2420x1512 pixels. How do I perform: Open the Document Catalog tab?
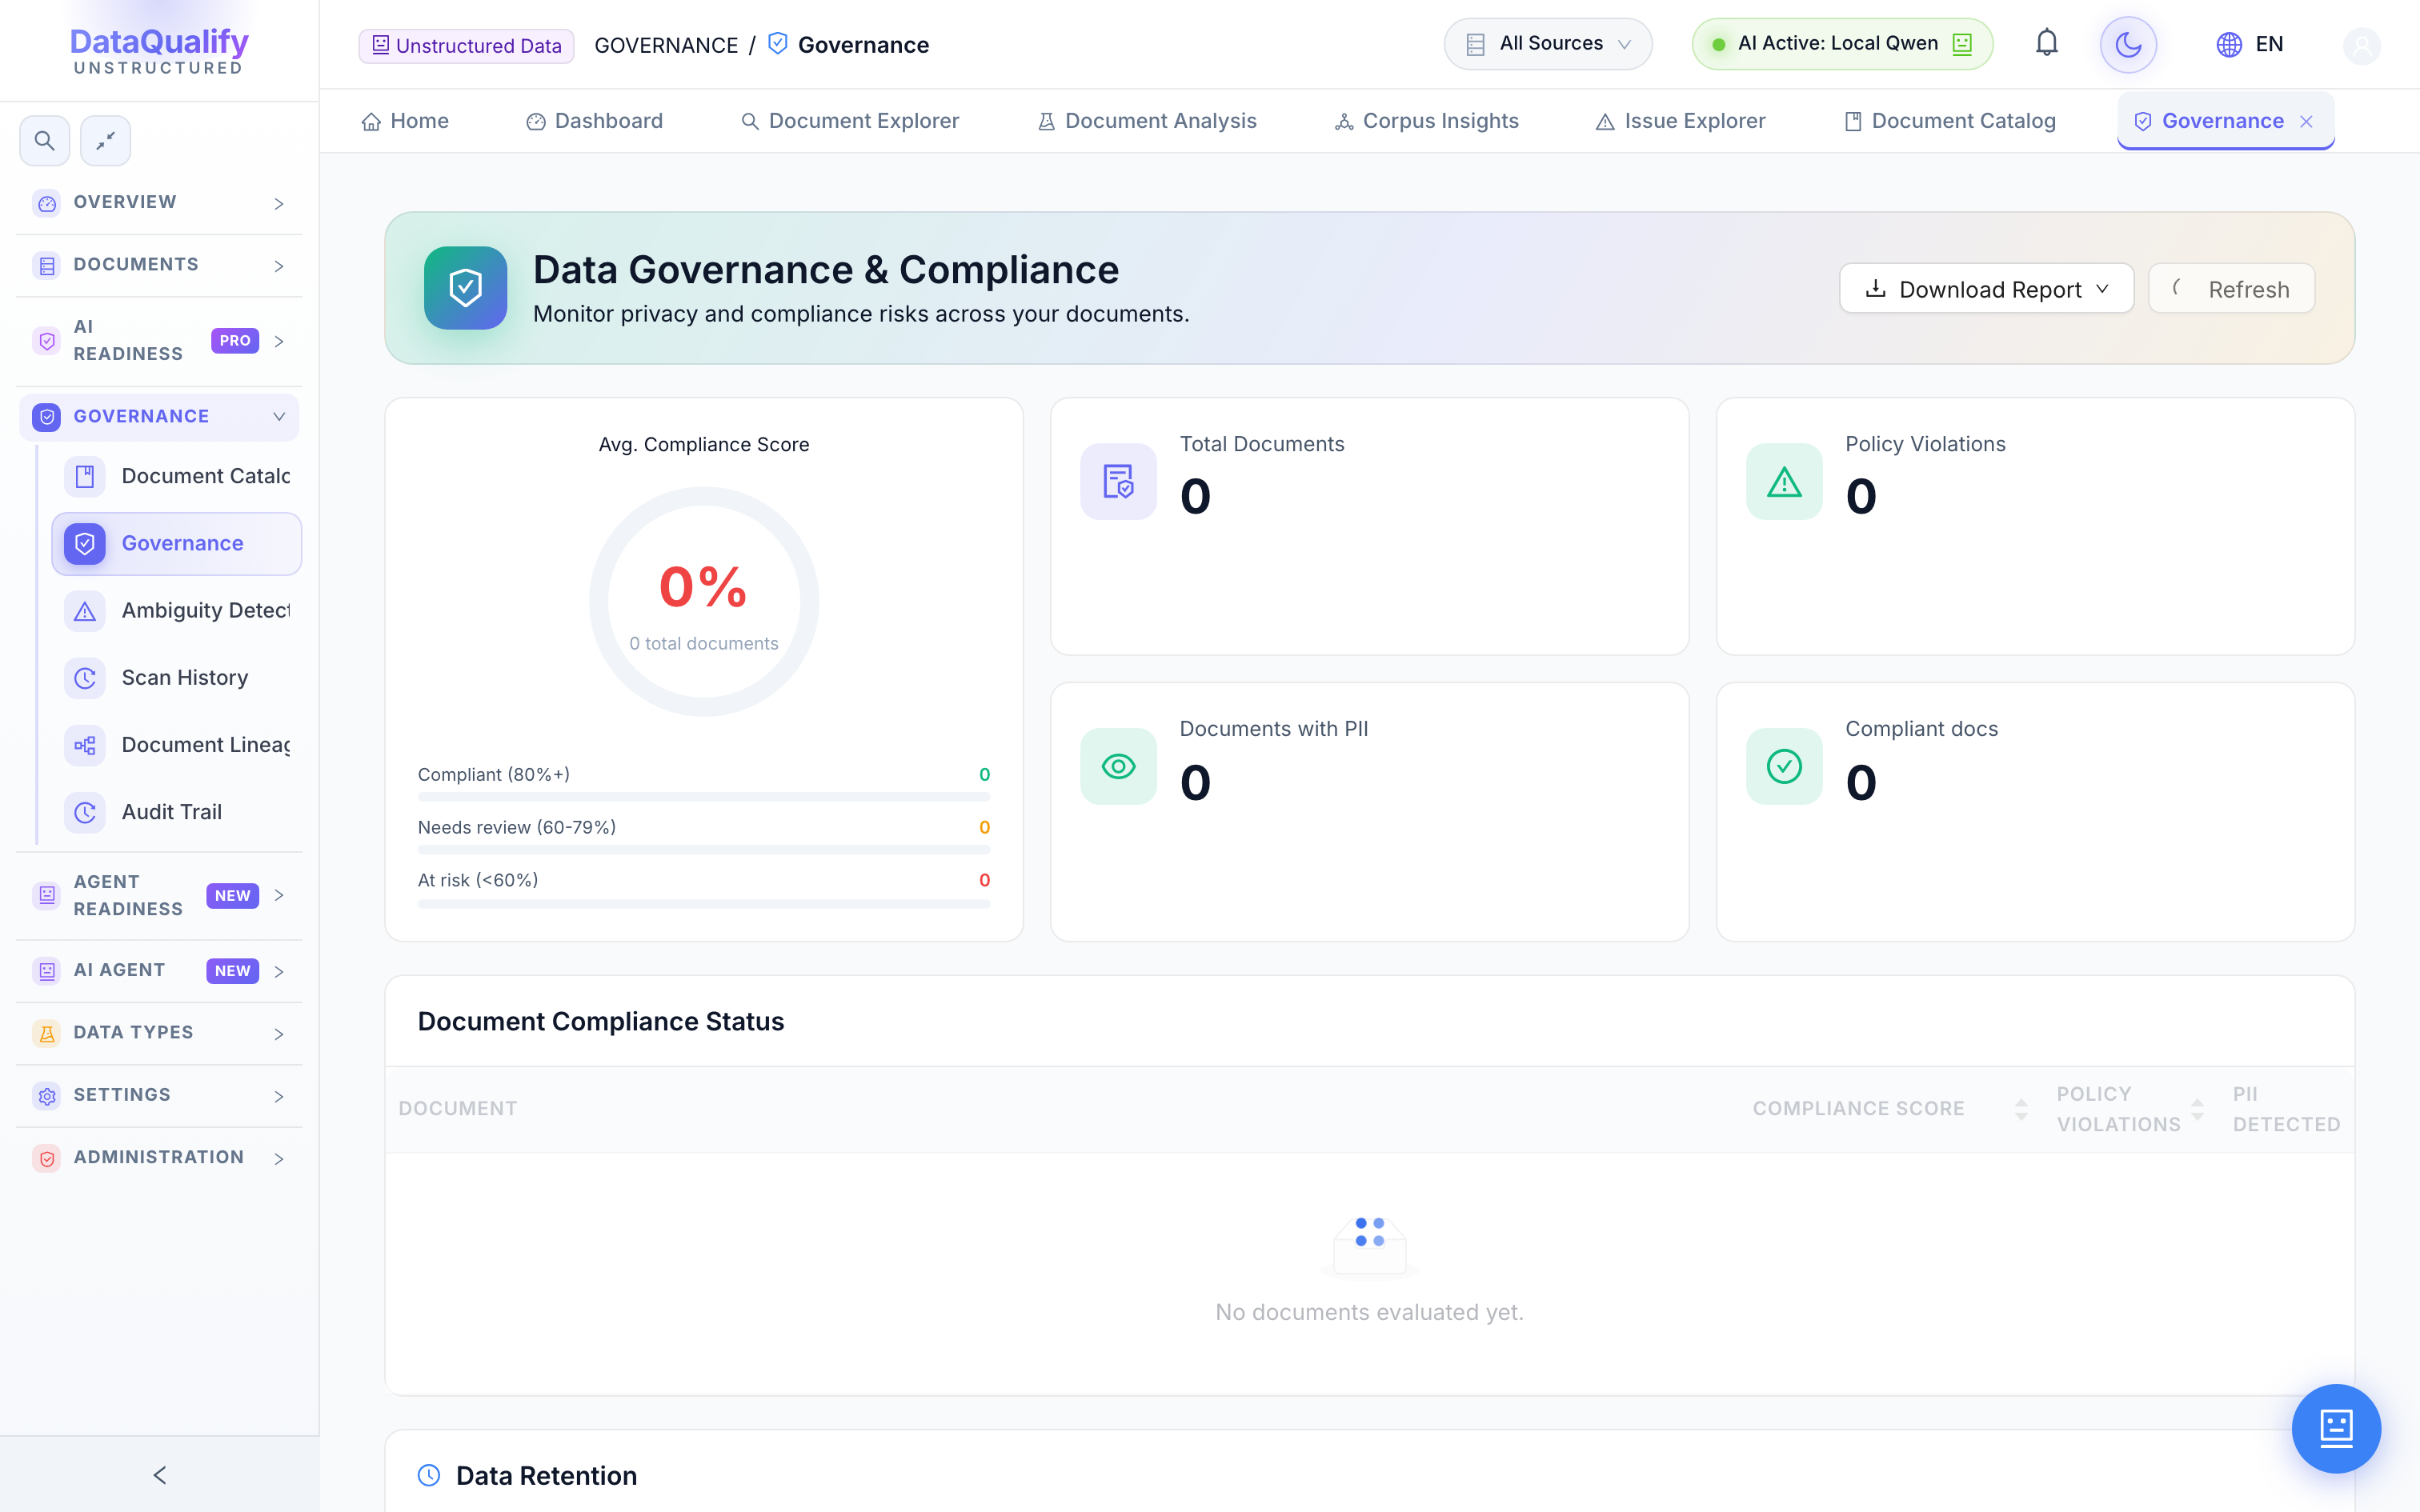(x=1950, y=121)
